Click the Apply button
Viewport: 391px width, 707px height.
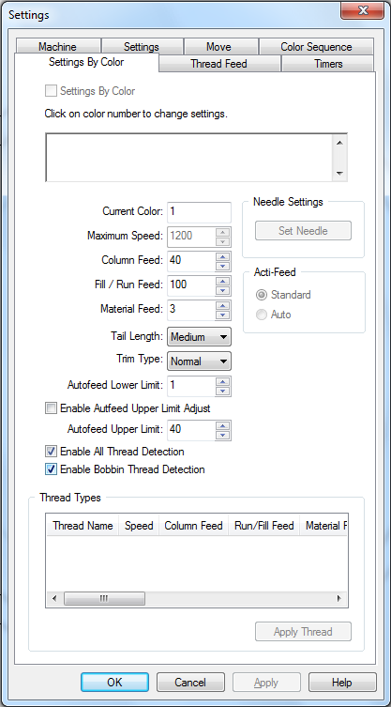click(x=266, y=683)
